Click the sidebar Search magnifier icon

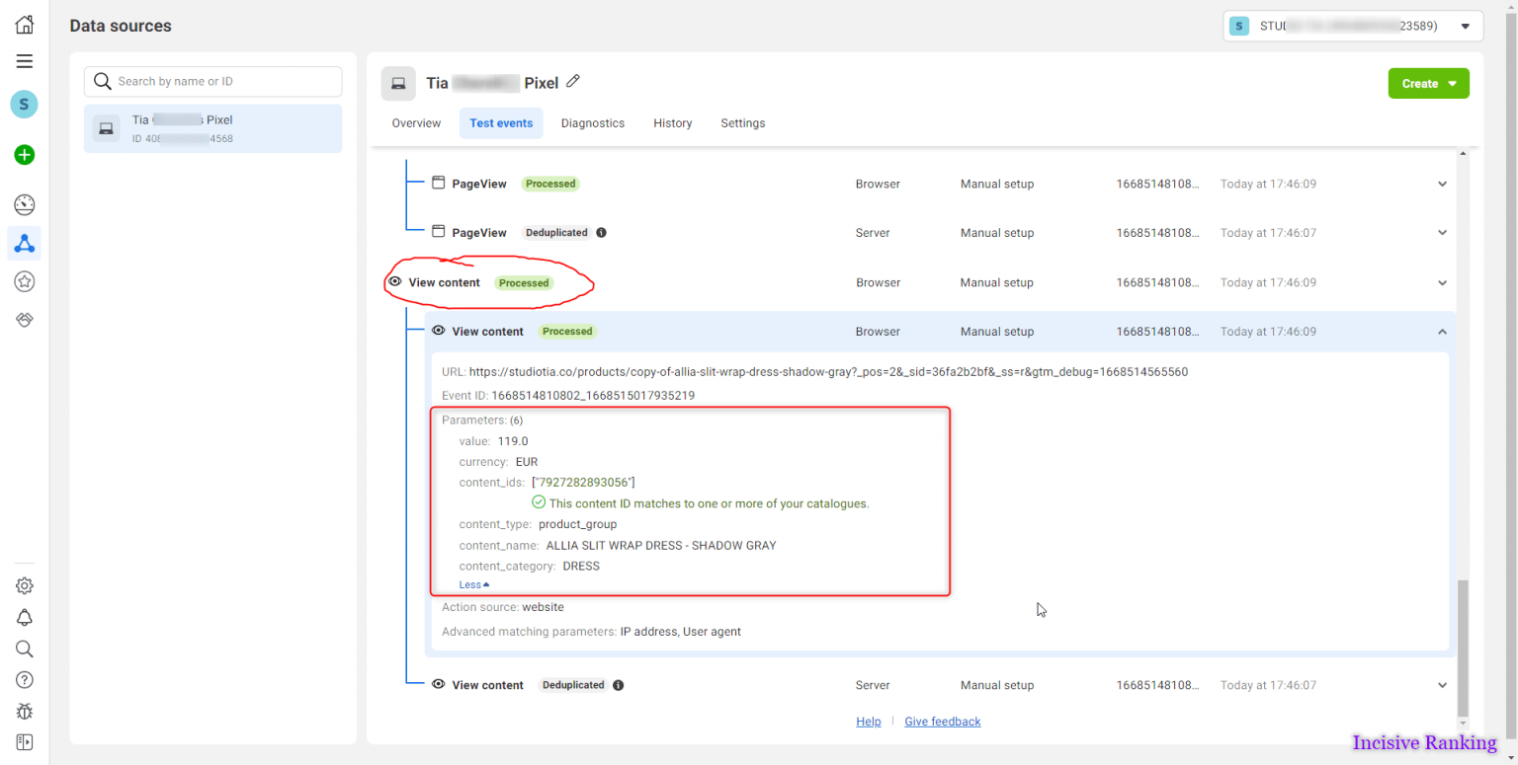[25, 649]
